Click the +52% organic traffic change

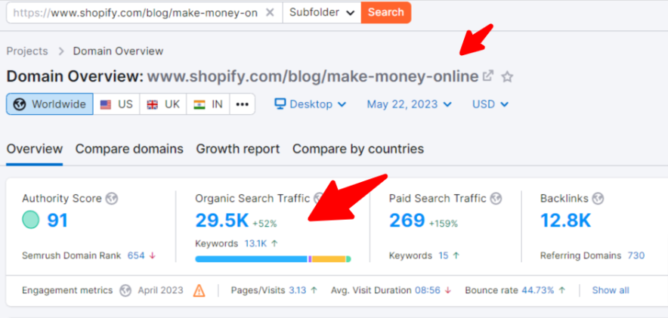(264, 223)
